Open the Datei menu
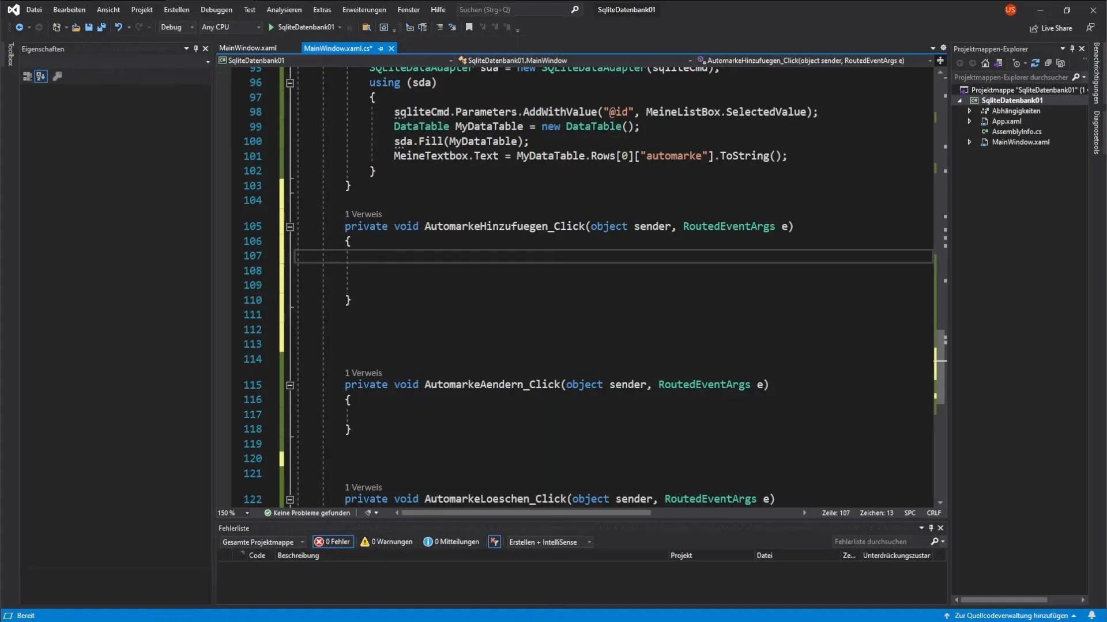 coord(34,10)
